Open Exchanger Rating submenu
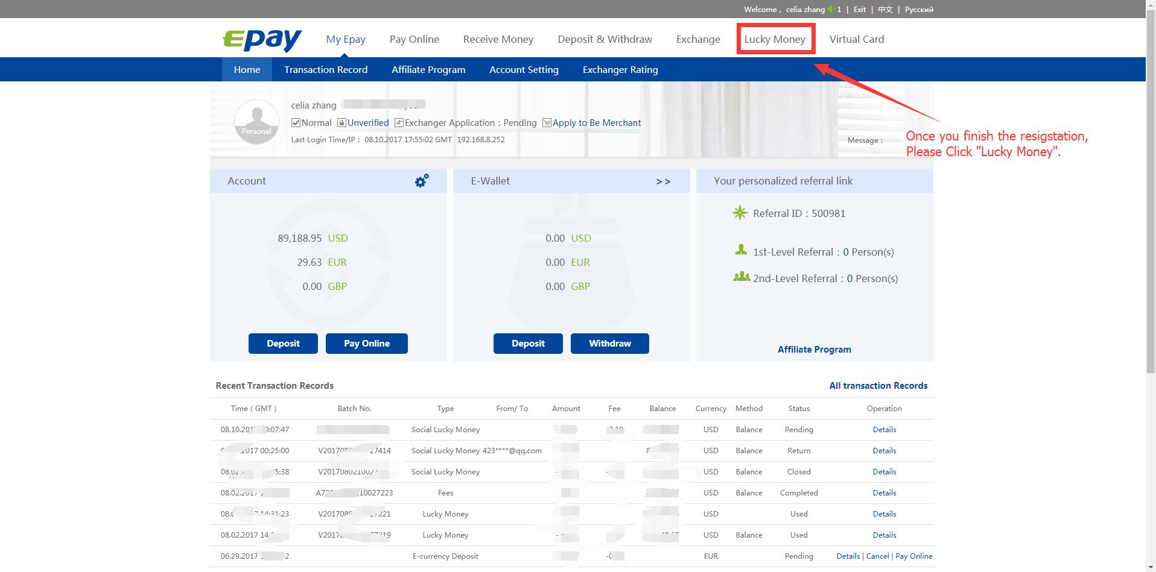 (x=620, y=69)
